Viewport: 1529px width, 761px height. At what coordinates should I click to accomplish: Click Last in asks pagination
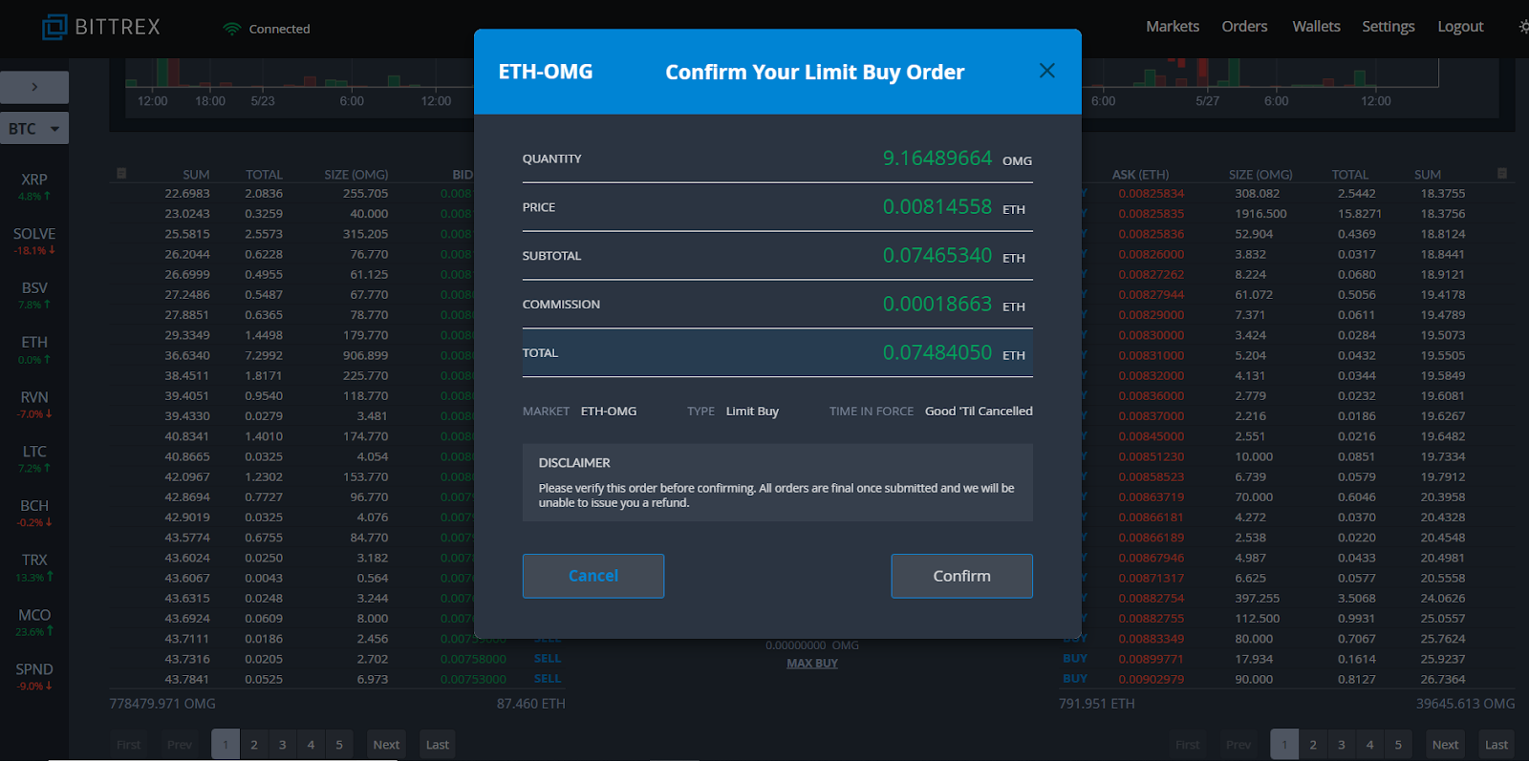[x=1497, y=745]
